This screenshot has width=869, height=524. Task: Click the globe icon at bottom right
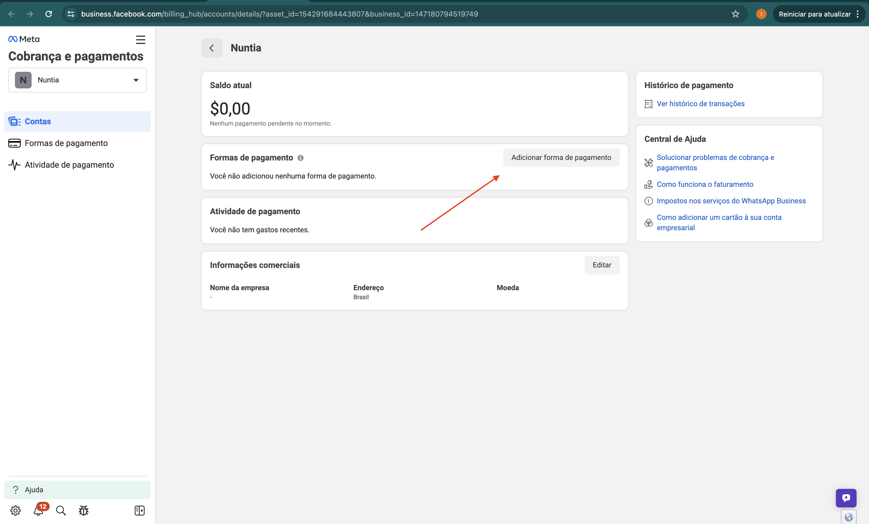pyautogui.click(x=849, y=517)
